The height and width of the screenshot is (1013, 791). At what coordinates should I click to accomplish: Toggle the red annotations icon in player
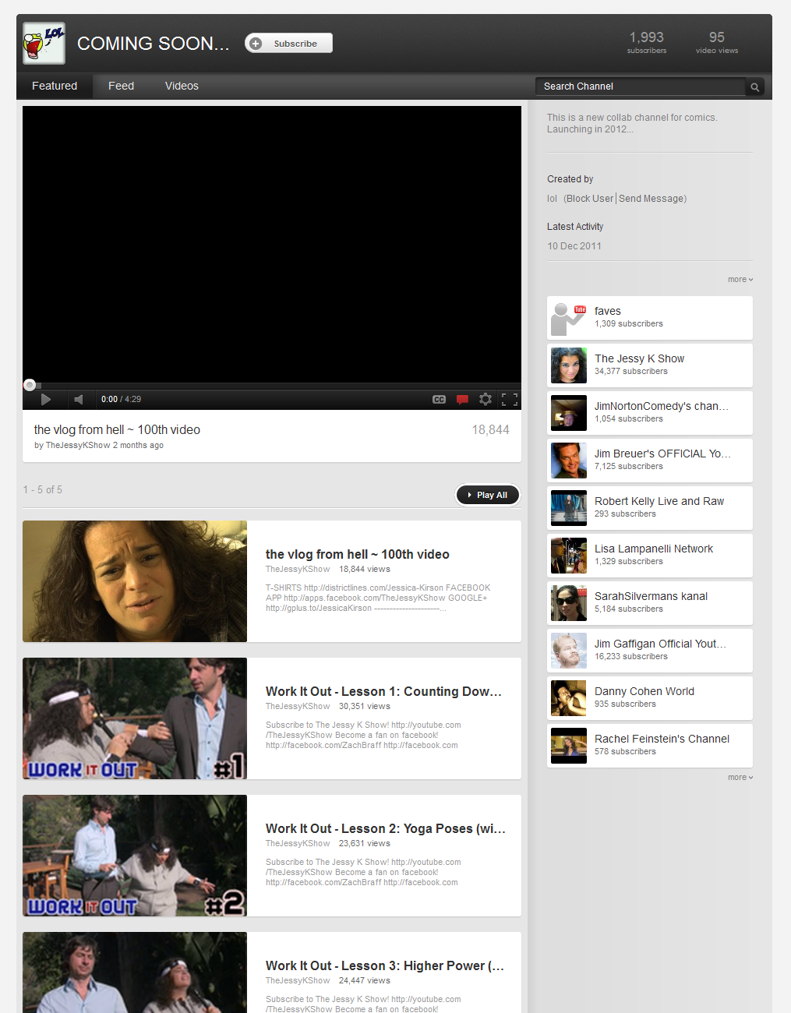coord(462,400)
